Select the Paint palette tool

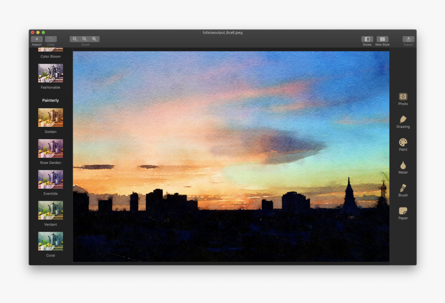[403, 142]
